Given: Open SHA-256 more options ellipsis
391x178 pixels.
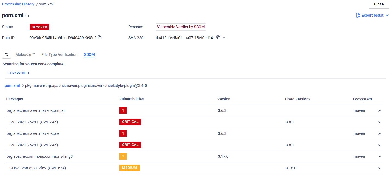Looking at the screenshot, I should pyautogui.click(x=225, y=38).
